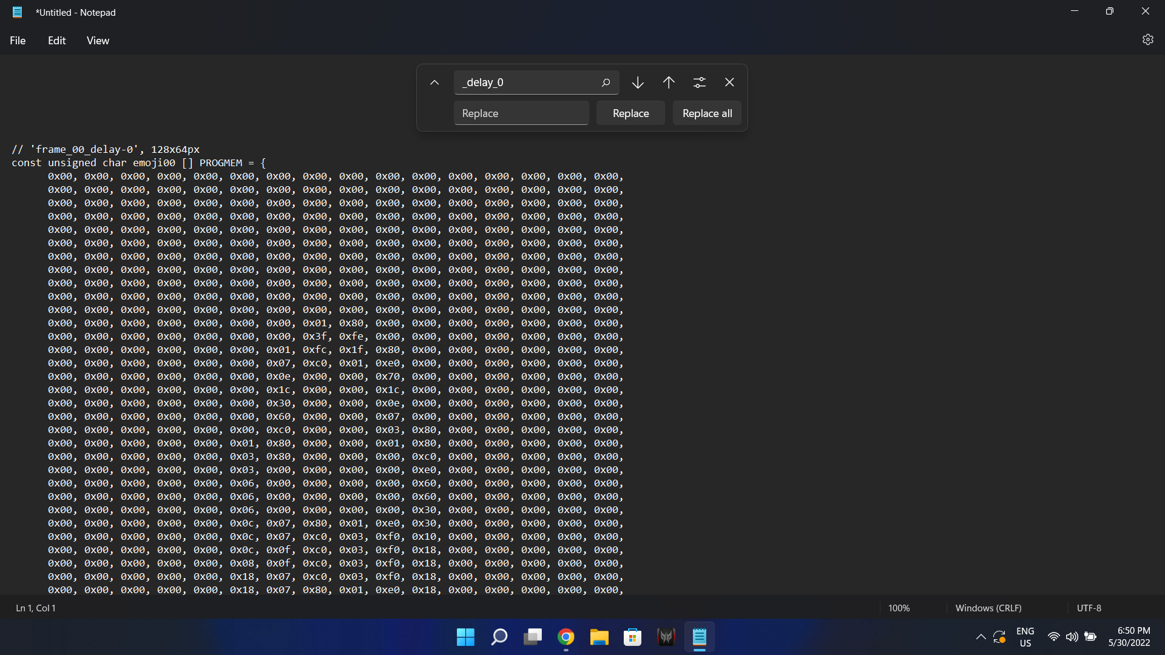This screenshot has width=1165, height=655.
Task: Open the ENG US language switcher
Action: click(1025, 637)
